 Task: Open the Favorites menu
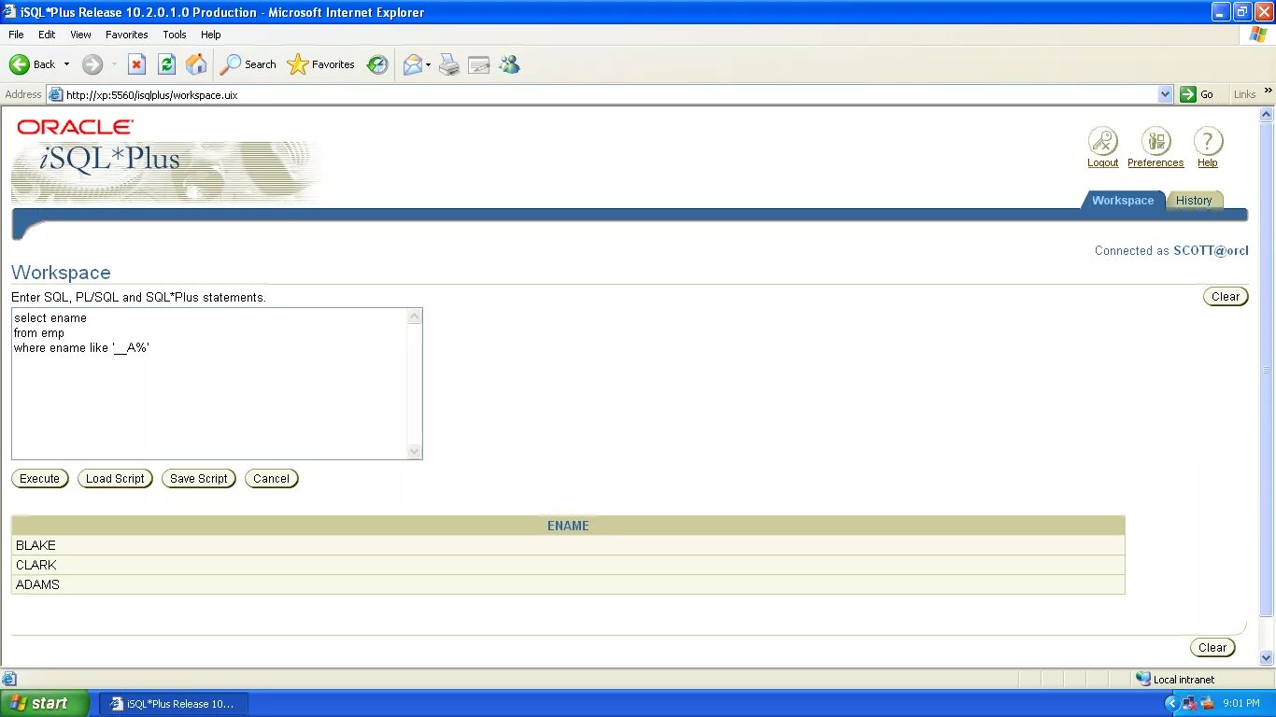coord(127,35)
